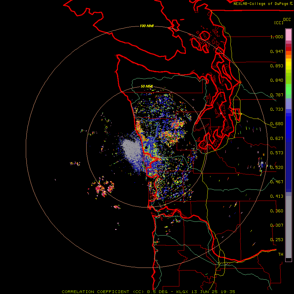Click the DCC label above the color scale

287,20
